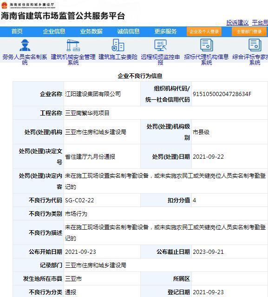Click the 市县级 level value

click(201, 132)
